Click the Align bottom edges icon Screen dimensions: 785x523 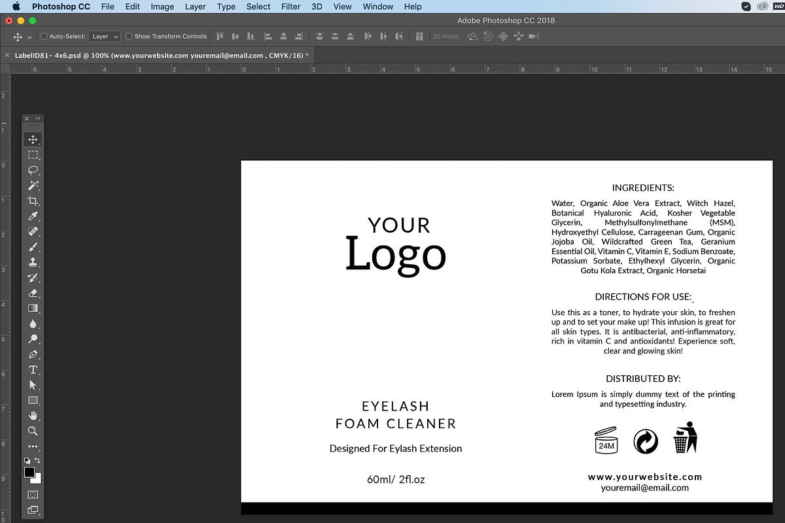[x=251, y=37]
